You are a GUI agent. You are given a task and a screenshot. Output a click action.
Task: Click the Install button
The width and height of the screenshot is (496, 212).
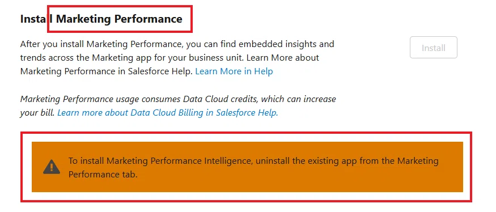(434, 48)
